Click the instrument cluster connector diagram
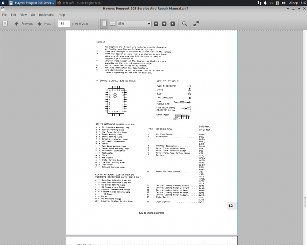 pyautogui.click(x=116, y=101)
